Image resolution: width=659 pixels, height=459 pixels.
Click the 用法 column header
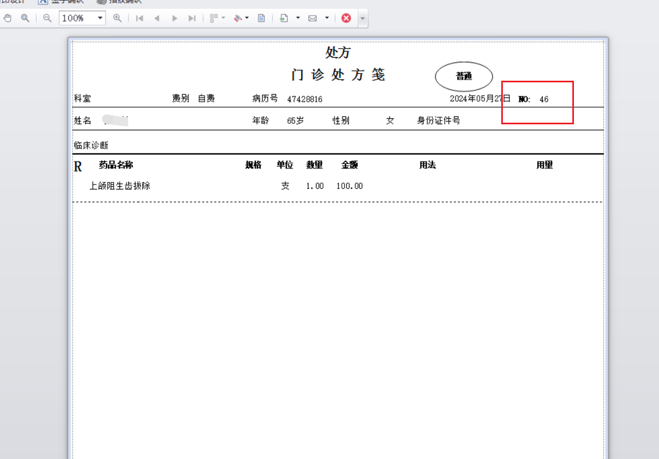pos(427,165)
